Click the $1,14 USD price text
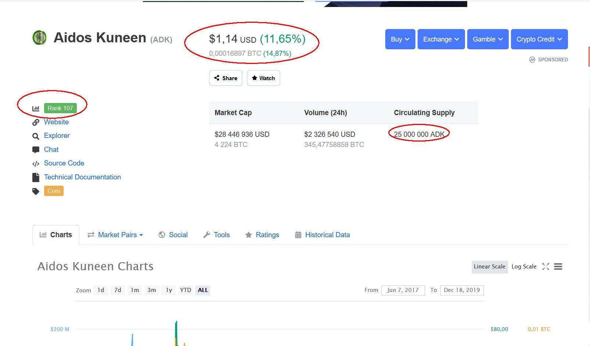The width and height of the screenshot is (590, 346). coord(233,39)
